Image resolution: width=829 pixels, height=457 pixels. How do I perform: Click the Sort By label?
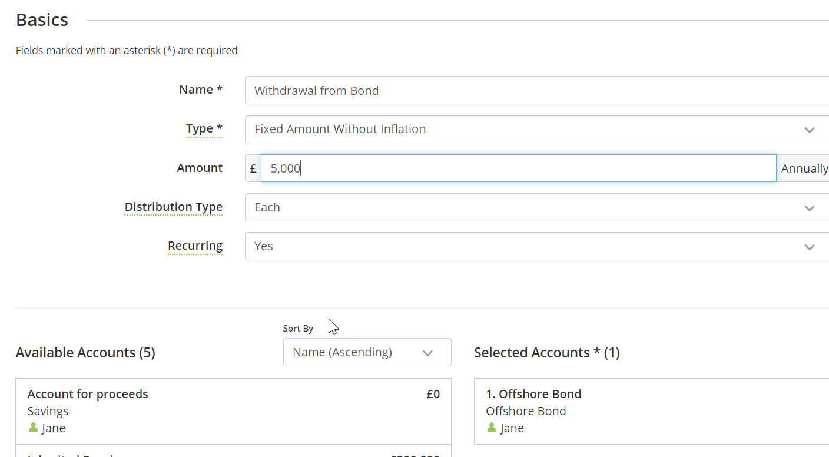click(298, 329)
